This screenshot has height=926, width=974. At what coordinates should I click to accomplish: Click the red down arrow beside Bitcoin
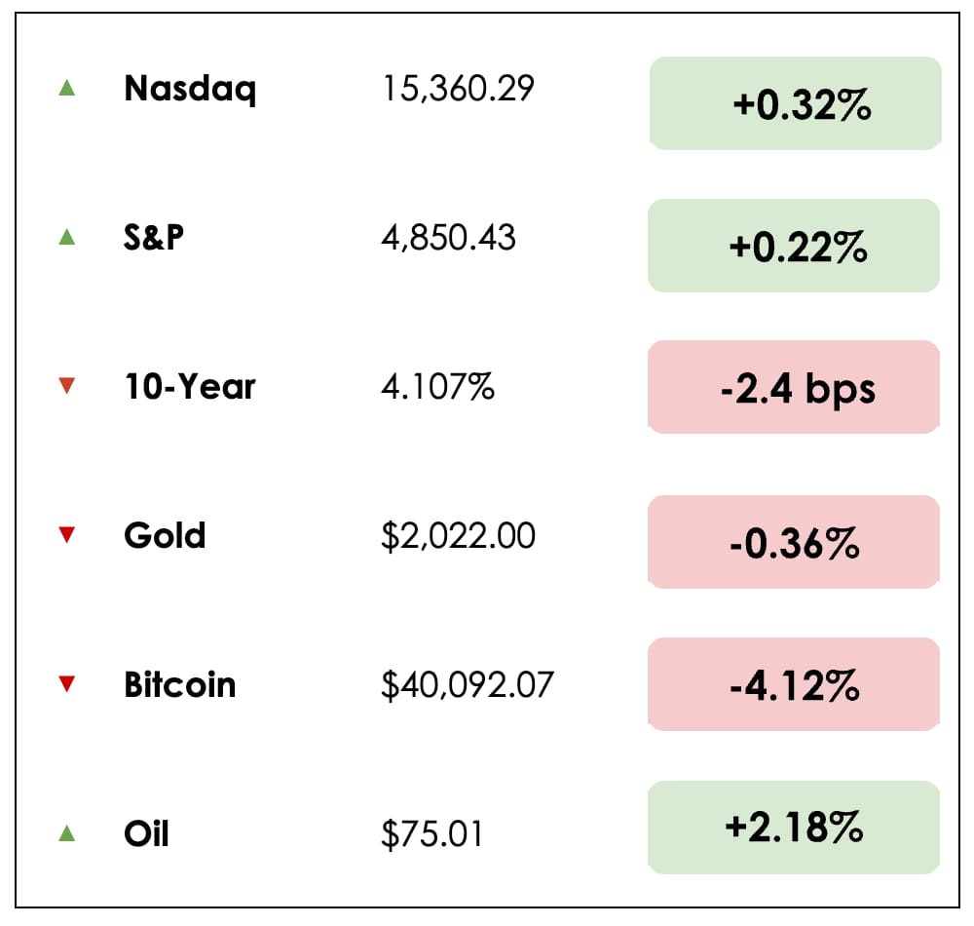click(x=66, y=684)
